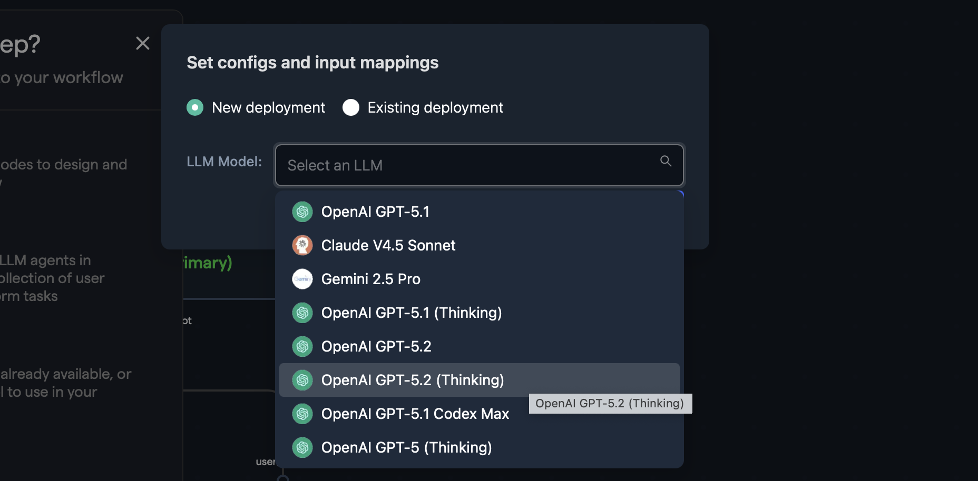Choose OpenAI GPT-5.1 Codex Max option

(415, 414)
